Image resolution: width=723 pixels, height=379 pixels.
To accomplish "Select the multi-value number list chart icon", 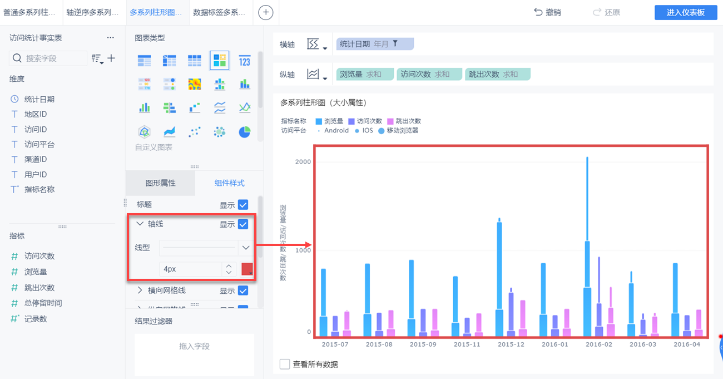I will (145, 84).
